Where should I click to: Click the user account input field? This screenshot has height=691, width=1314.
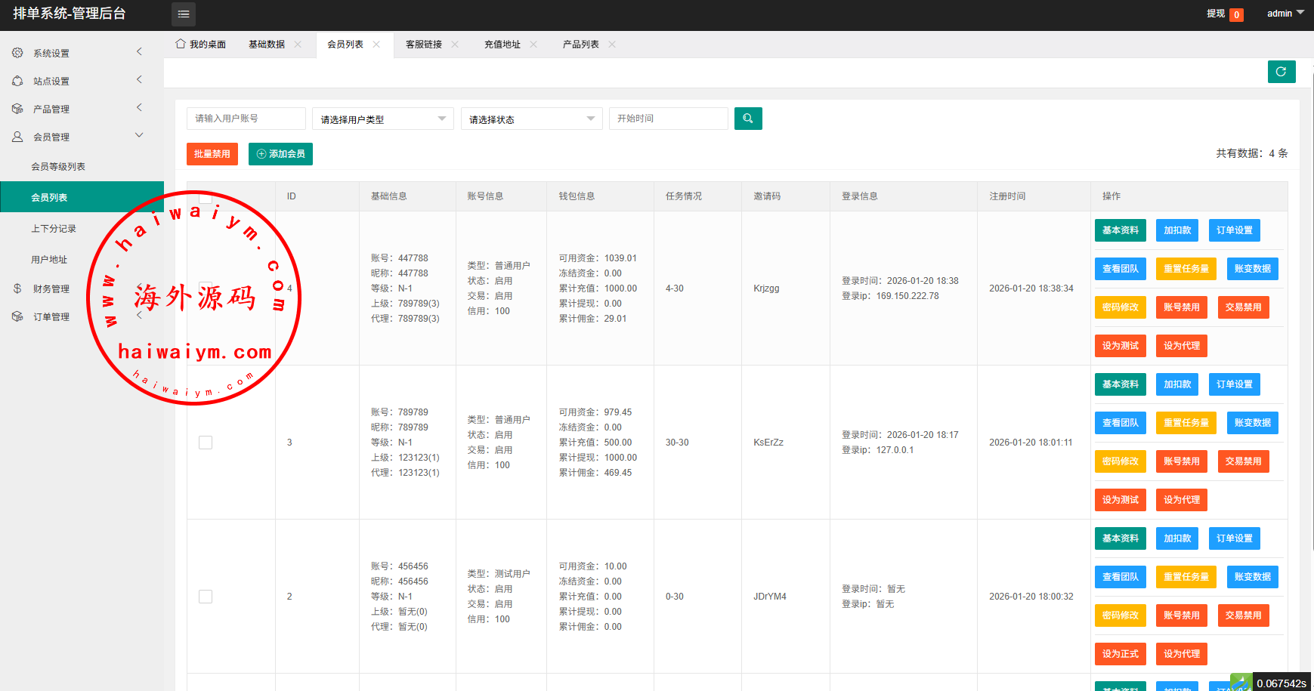pos(246,119)
